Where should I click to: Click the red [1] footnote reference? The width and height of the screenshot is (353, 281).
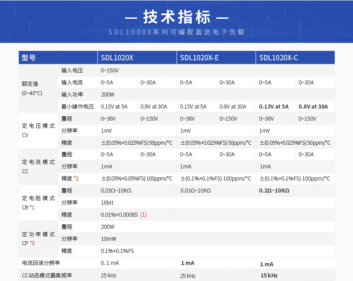point(143,215)
